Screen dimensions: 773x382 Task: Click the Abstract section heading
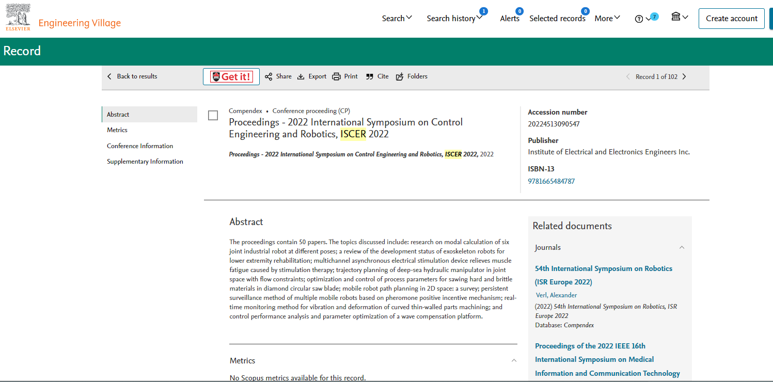[x=246, y=222]
